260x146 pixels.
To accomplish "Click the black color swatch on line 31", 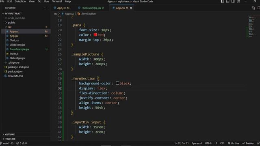I will coord(117,83).
